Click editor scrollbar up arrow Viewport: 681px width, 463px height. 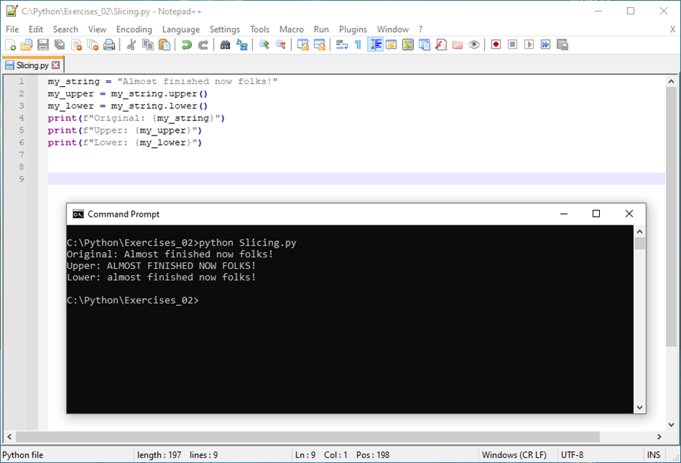tap(671, 81)
